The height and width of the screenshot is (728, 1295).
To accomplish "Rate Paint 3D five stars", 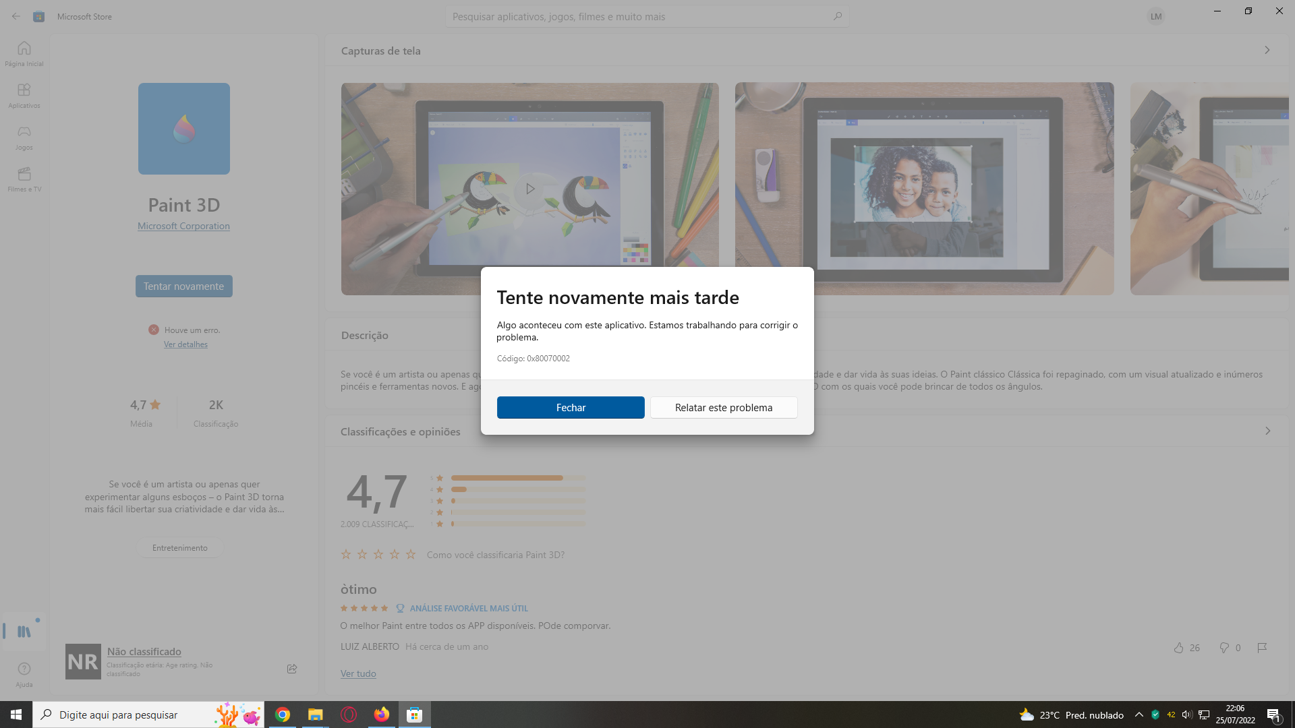I will (411, 554).
